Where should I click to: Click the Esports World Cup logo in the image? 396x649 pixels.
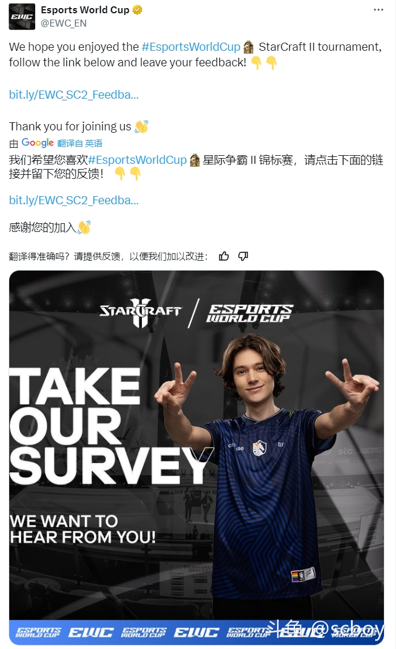(249, 313)
